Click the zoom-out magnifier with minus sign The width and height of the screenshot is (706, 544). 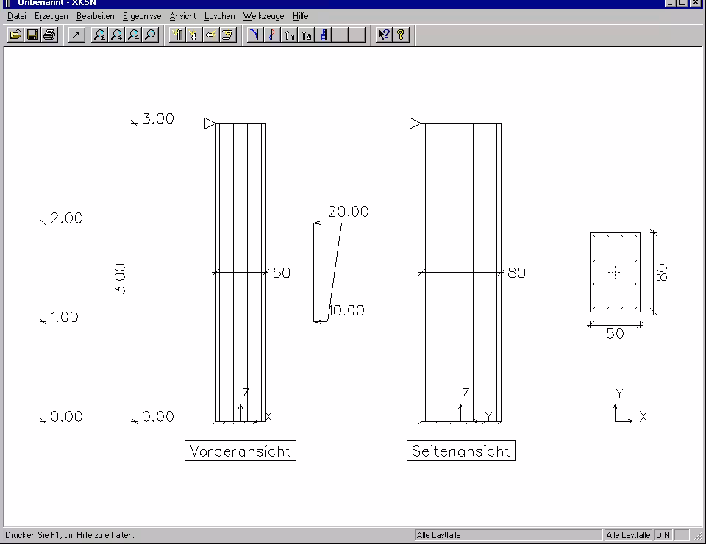pos(133,35)
